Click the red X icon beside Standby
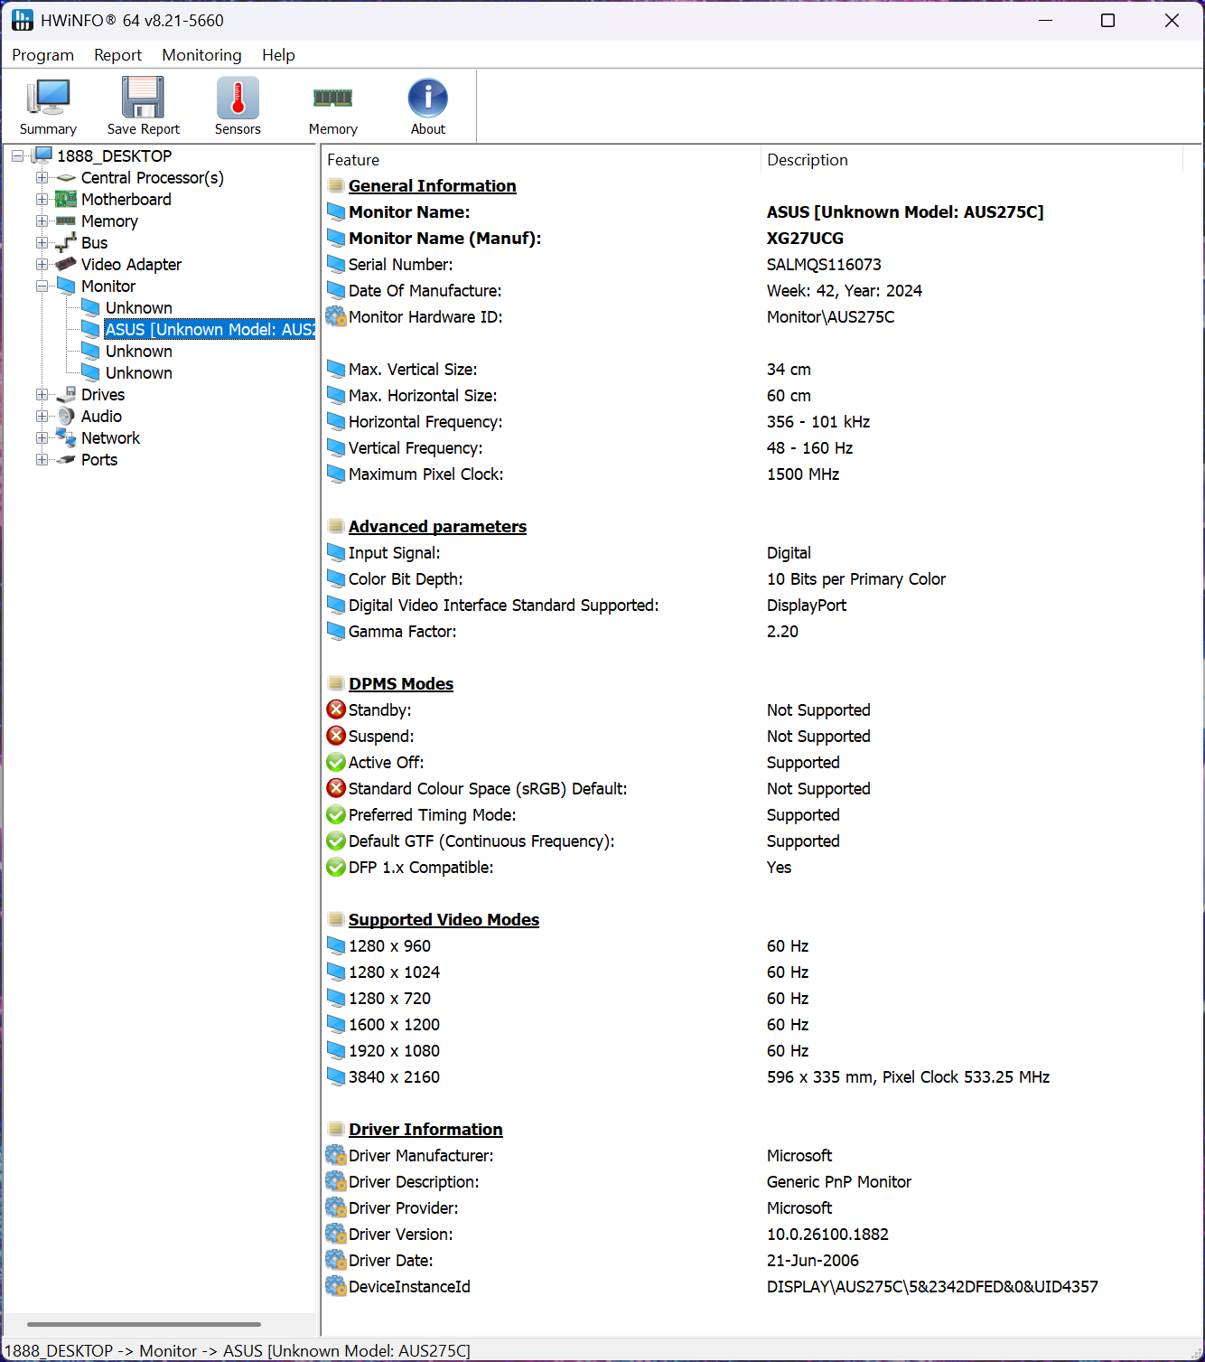 [336, 709]
